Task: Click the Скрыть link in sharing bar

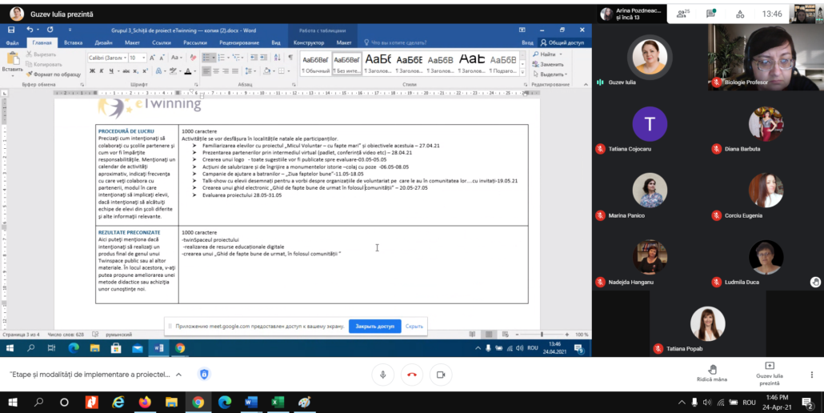Action: 414,327
